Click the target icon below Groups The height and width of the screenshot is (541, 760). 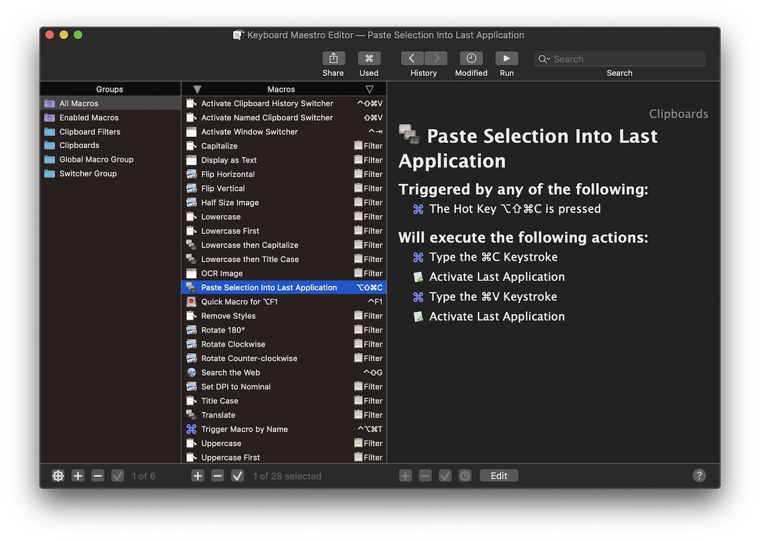[58, 476]
